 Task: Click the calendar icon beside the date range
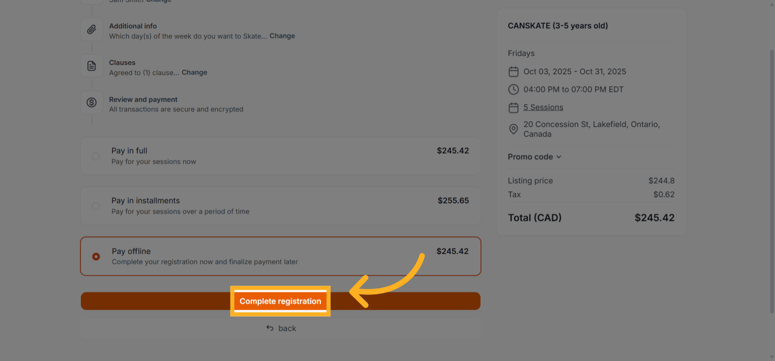tap(513, 72)
